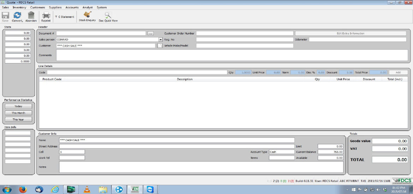Abandon the quote via trash icon

[31, 16]
